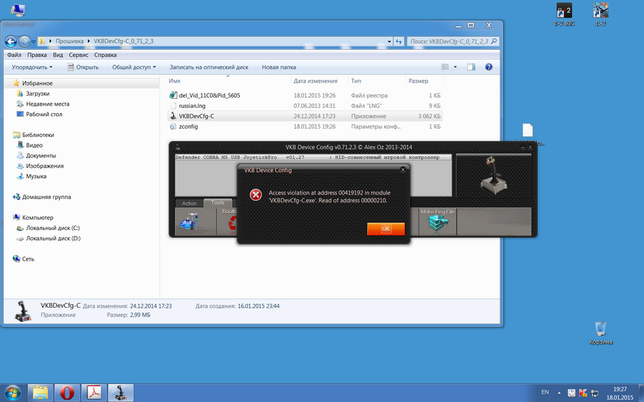Click Записать на оптический диск
644x402 pixels.
coord(209,67)
